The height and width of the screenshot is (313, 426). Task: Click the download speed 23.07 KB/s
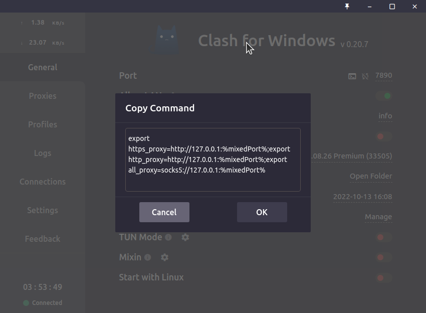(43, 43)
